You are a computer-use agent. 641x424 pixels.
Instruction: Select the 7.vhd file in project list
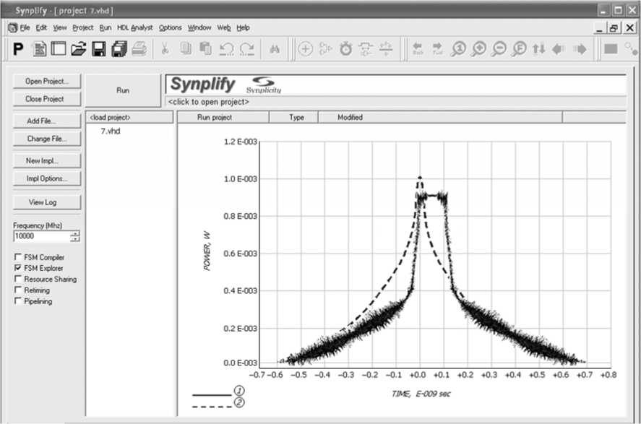(110, 131)
